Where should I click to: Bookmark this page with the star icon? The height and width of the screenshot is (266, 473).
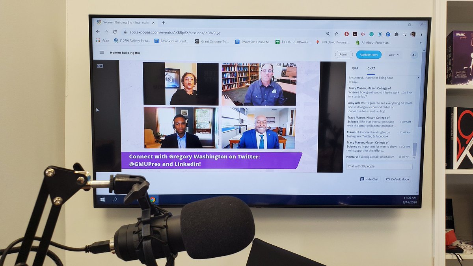[336, 34]
